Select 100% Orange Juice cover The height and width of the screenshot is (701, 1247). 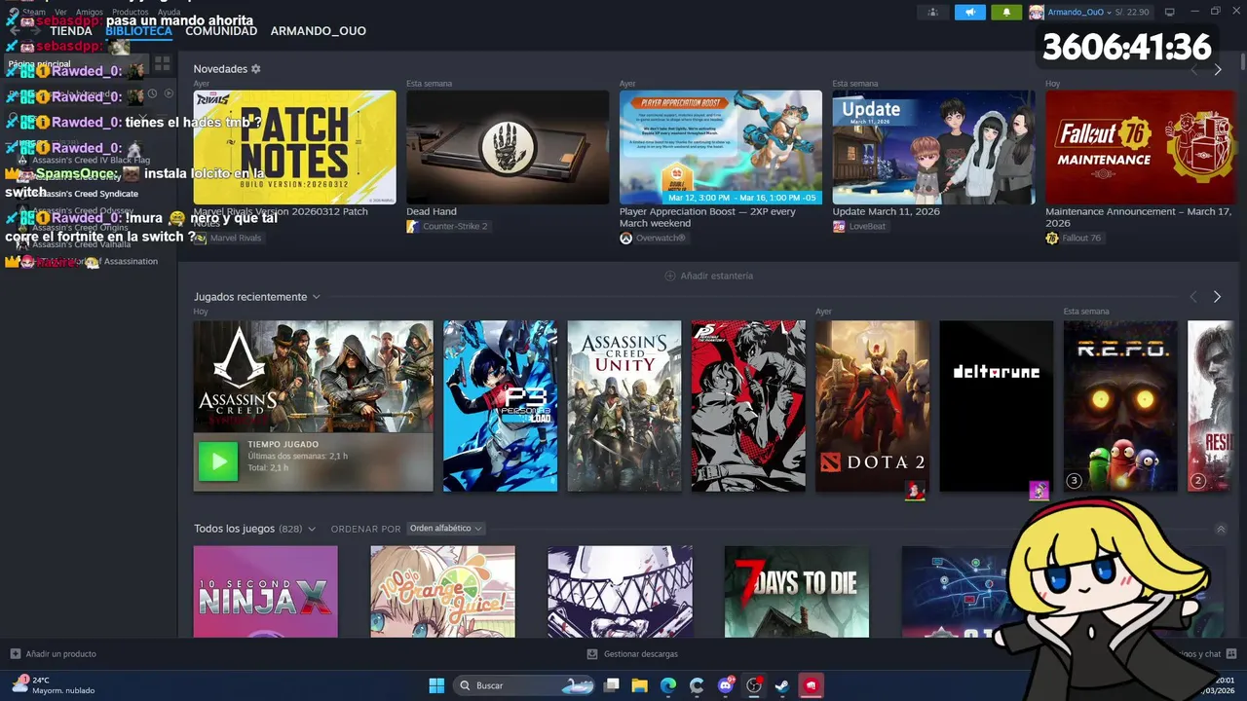pos(442,592)
